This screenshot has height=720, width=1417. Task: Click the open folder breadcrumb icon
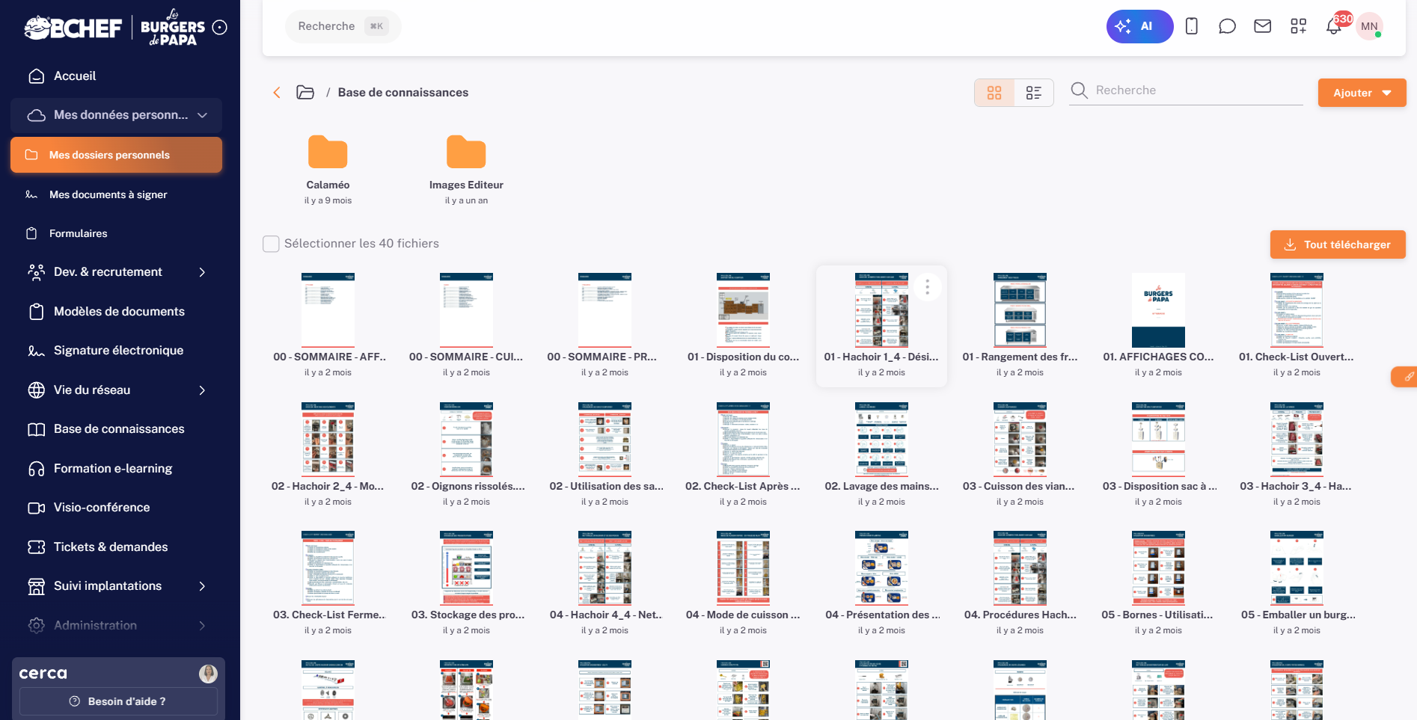tap(305, 93)
